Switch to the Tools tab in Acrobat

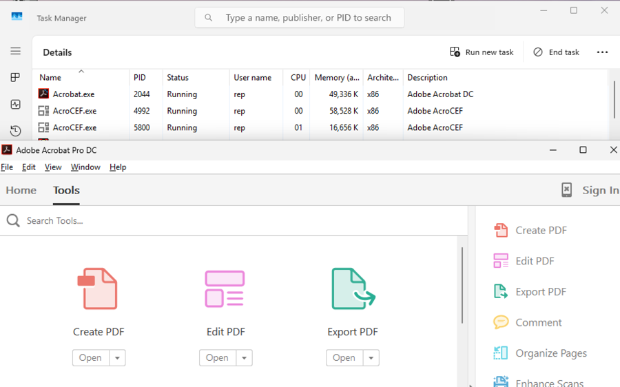point(66,190)
